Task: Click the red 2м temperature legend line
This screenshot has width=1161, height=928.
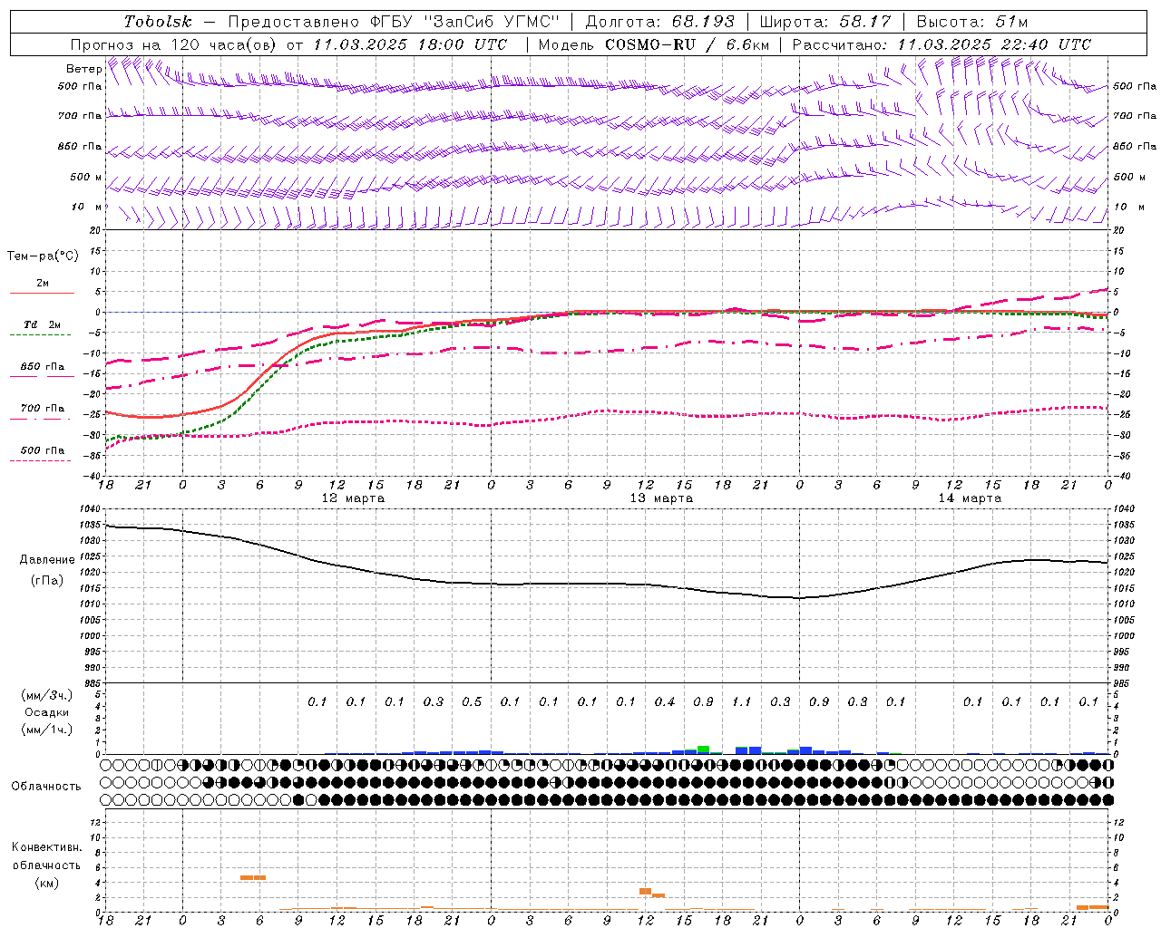Action: pos(42,294)
